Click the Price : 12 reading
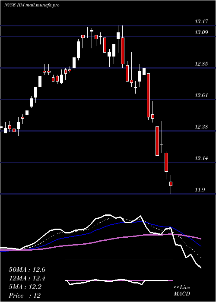Image resolution: width=216 pixels, height=302 pixels. [x=25, y=296]
